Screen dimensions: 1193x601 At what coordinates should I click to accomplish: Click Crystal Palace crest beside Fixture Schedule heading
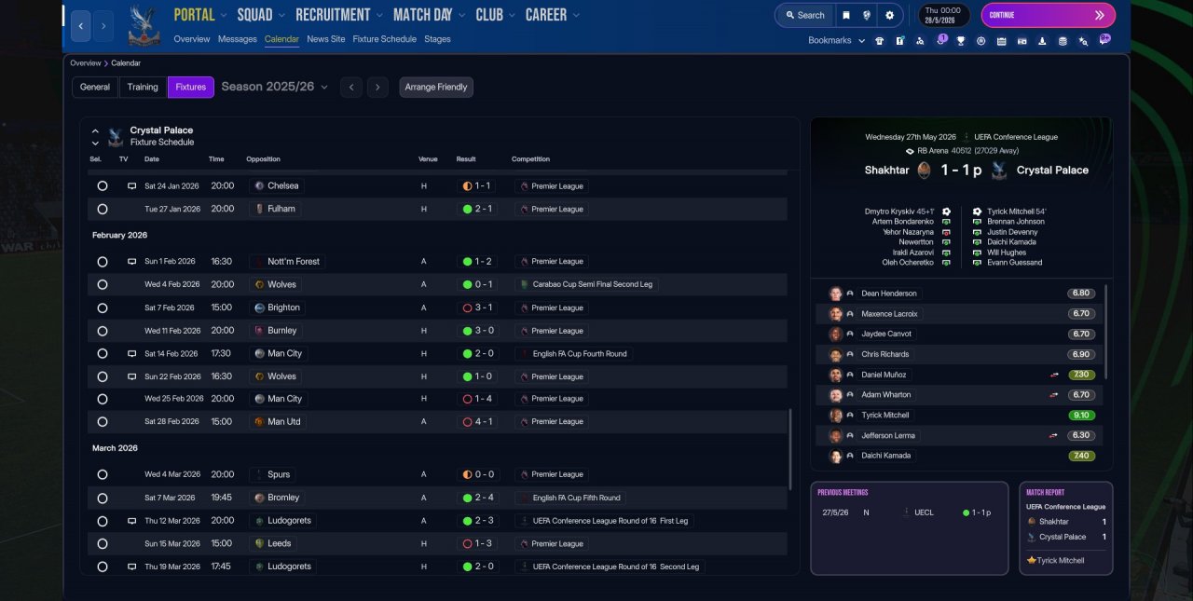point(116,137)
